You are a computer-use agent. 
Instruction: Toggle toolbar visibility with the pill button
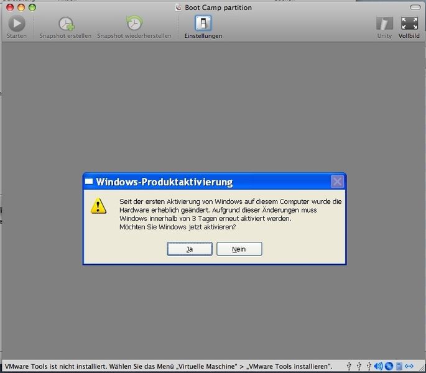click(415, 7)
